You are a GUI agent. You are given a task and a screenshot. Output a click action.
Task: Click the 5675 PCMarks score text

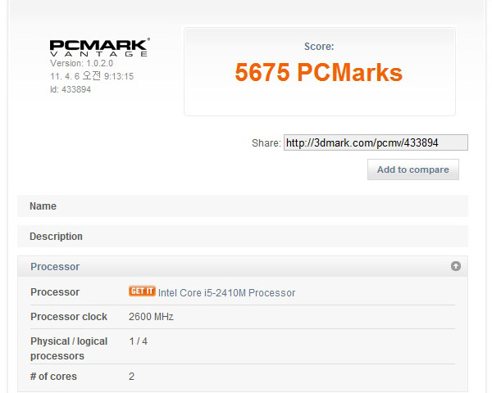[x=318, y=72]
